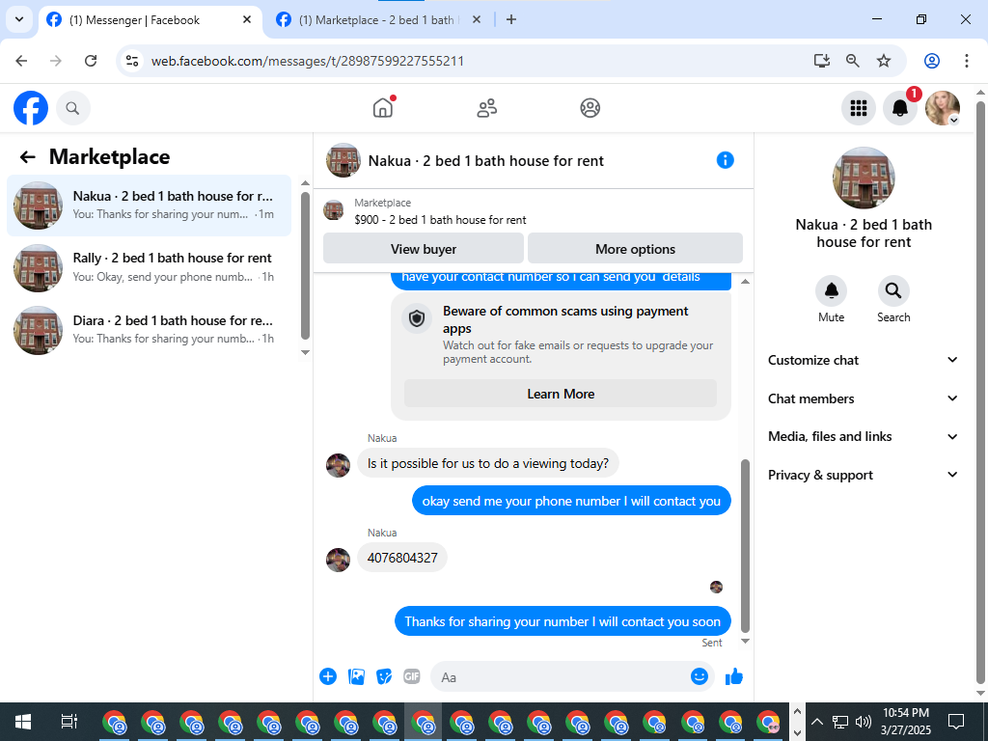
Task: Close the Marketplace browser tab
Action: coord(477,19)
